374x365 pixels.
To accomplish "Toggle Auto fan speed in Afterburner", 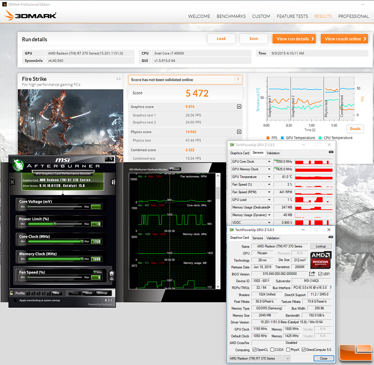I will [98, 272].
